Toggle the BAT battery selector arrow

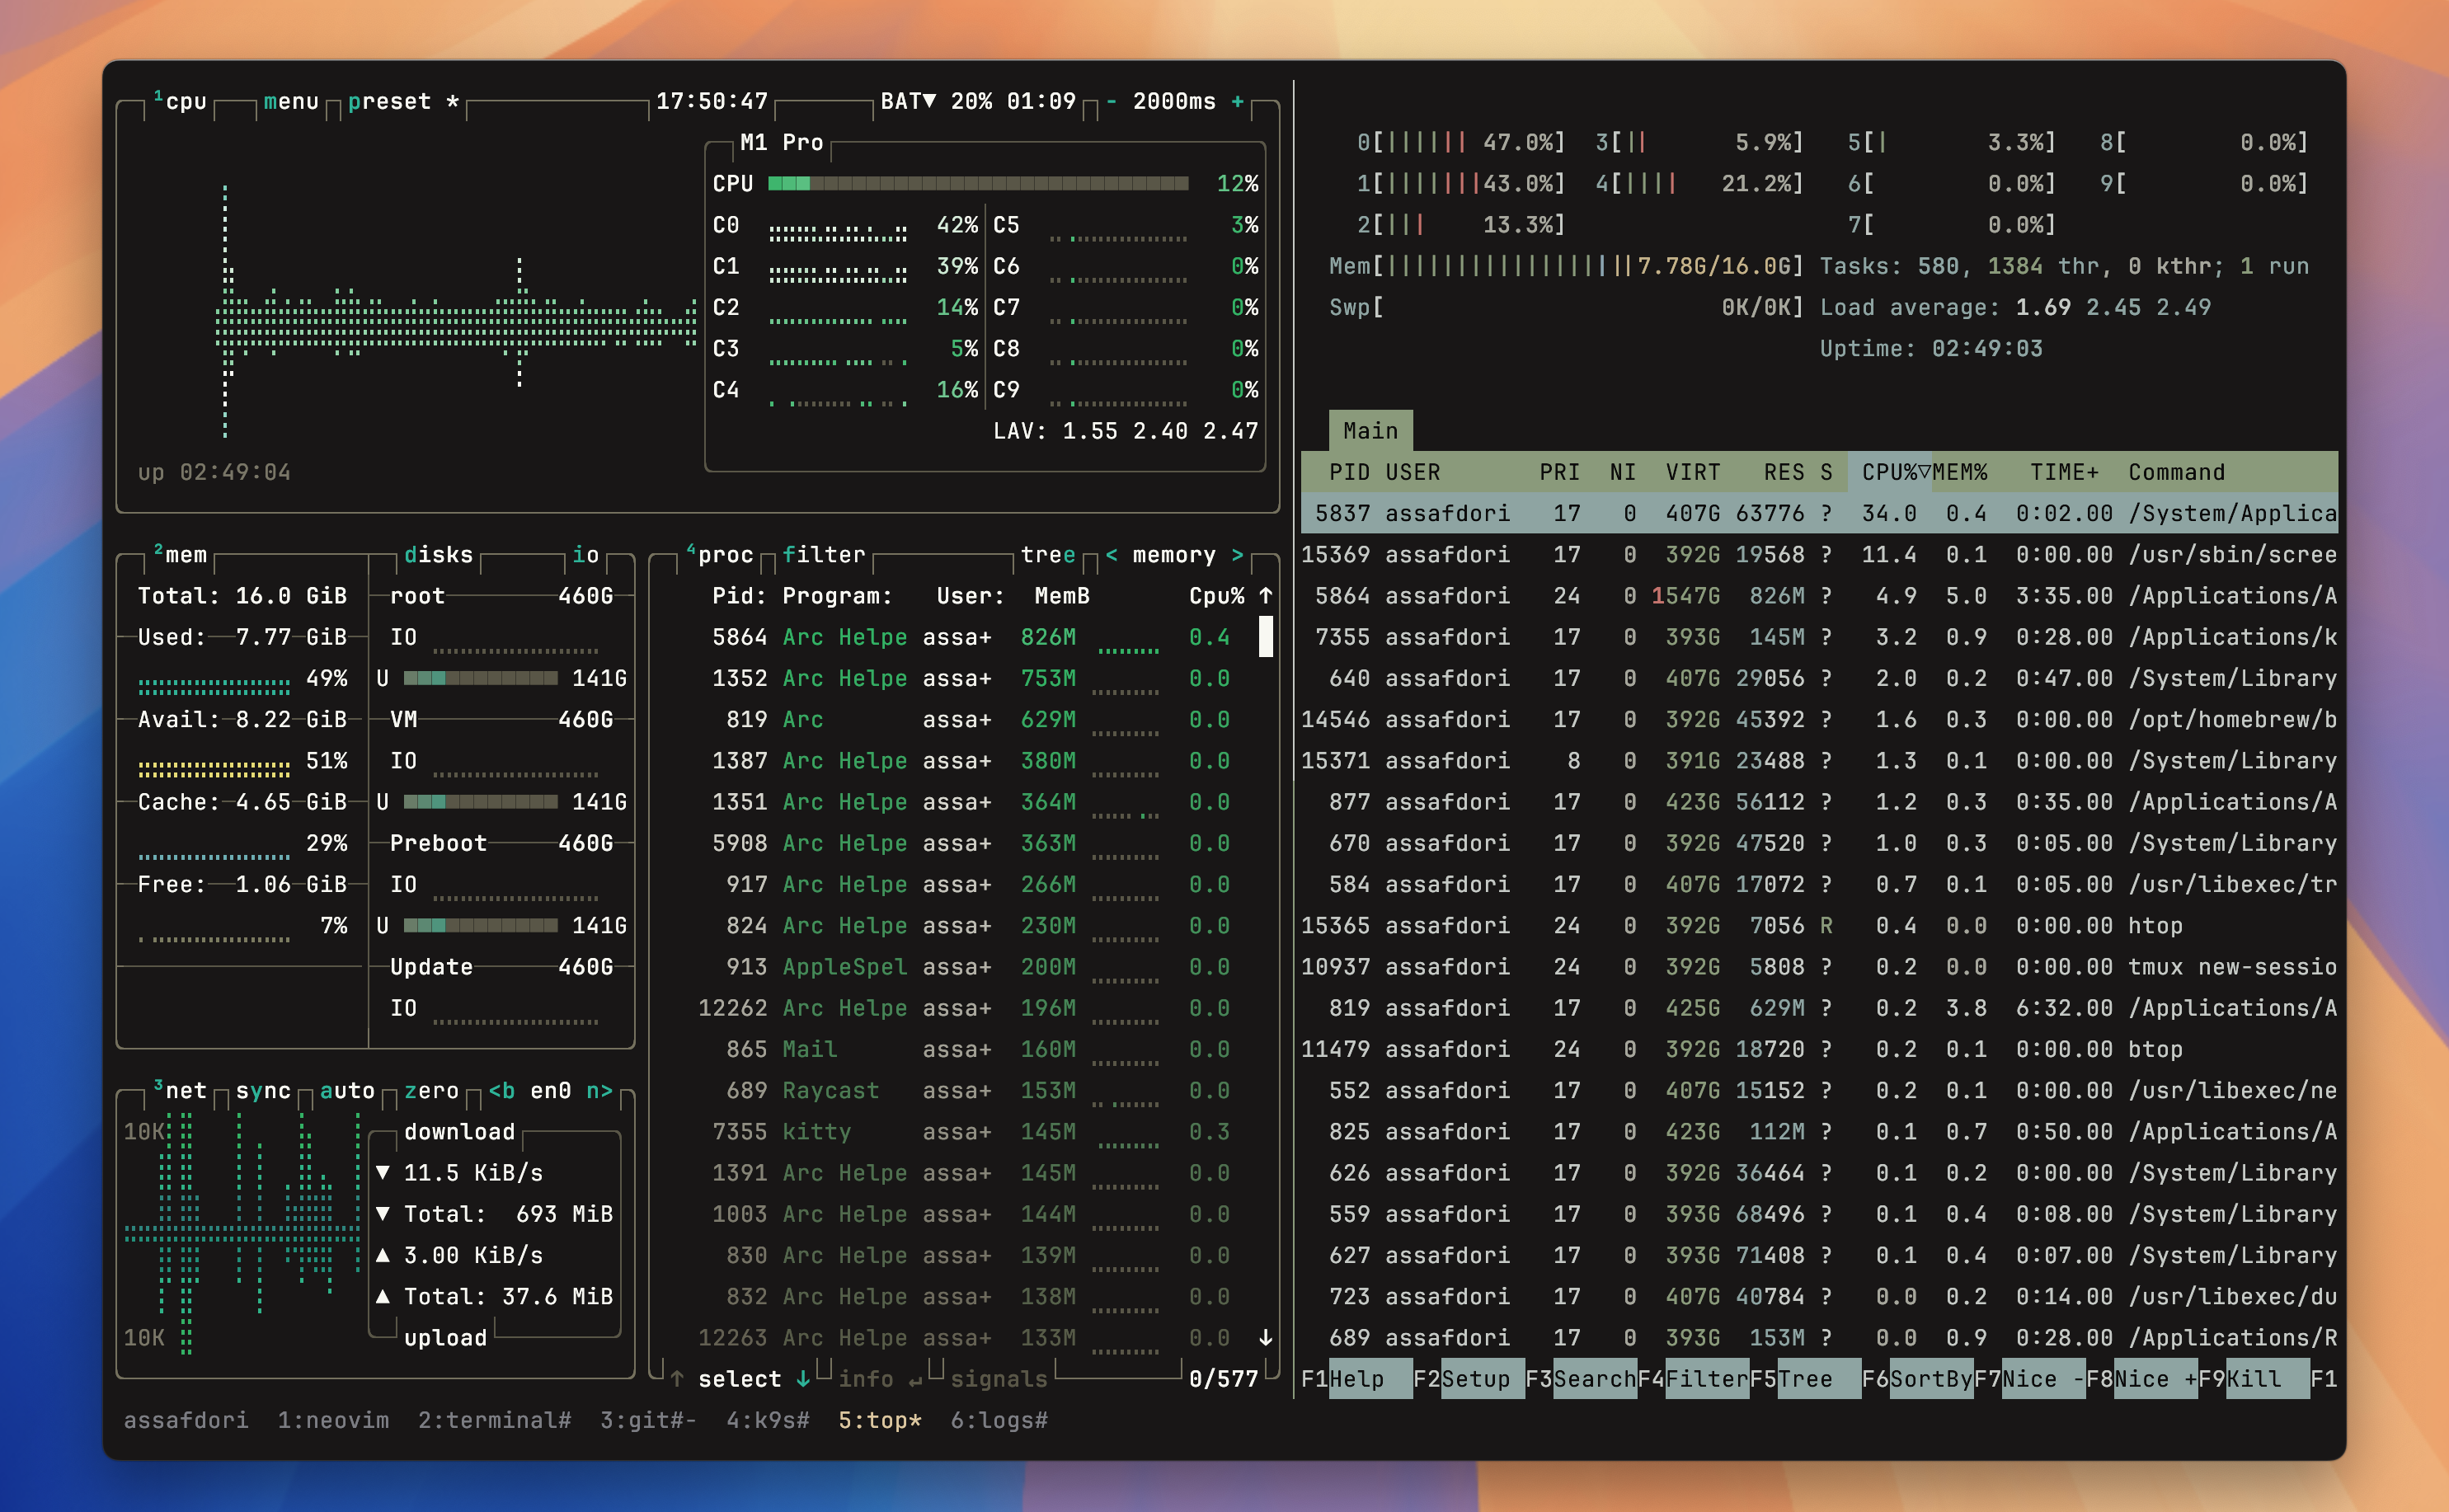(x=930, y=102)
